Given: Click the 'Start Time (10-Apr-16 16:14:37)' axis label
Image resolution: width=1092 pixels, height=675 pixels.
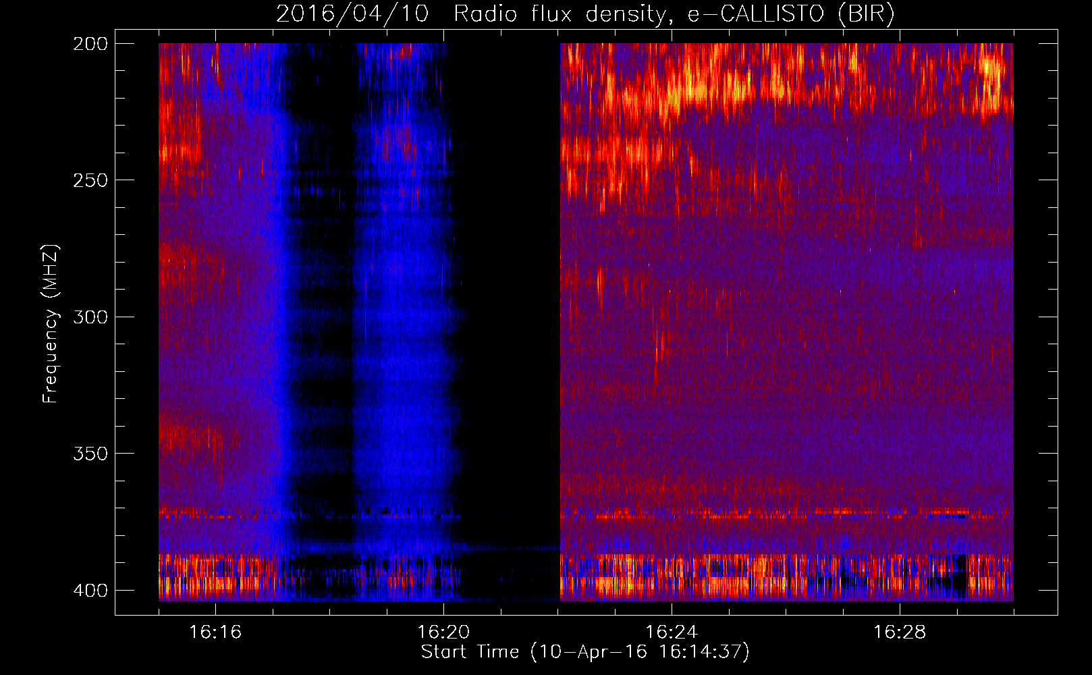Looking at the screenshot, I should [585, 652].
